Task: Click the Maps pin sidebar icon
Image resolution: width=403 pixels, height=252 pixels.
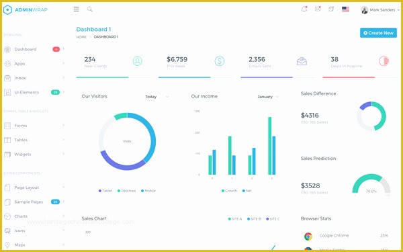Action: (x=7, y=245)
